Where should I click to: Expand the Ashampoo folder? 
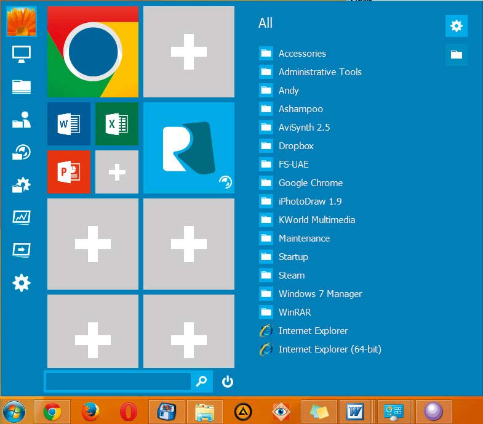tap(291, 109)
